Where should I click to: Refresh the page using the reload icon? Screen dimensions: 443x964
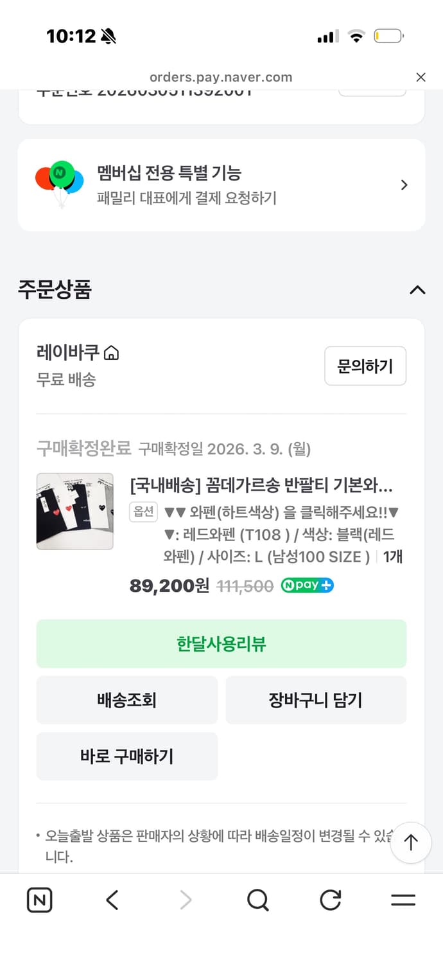coord(329,900)
